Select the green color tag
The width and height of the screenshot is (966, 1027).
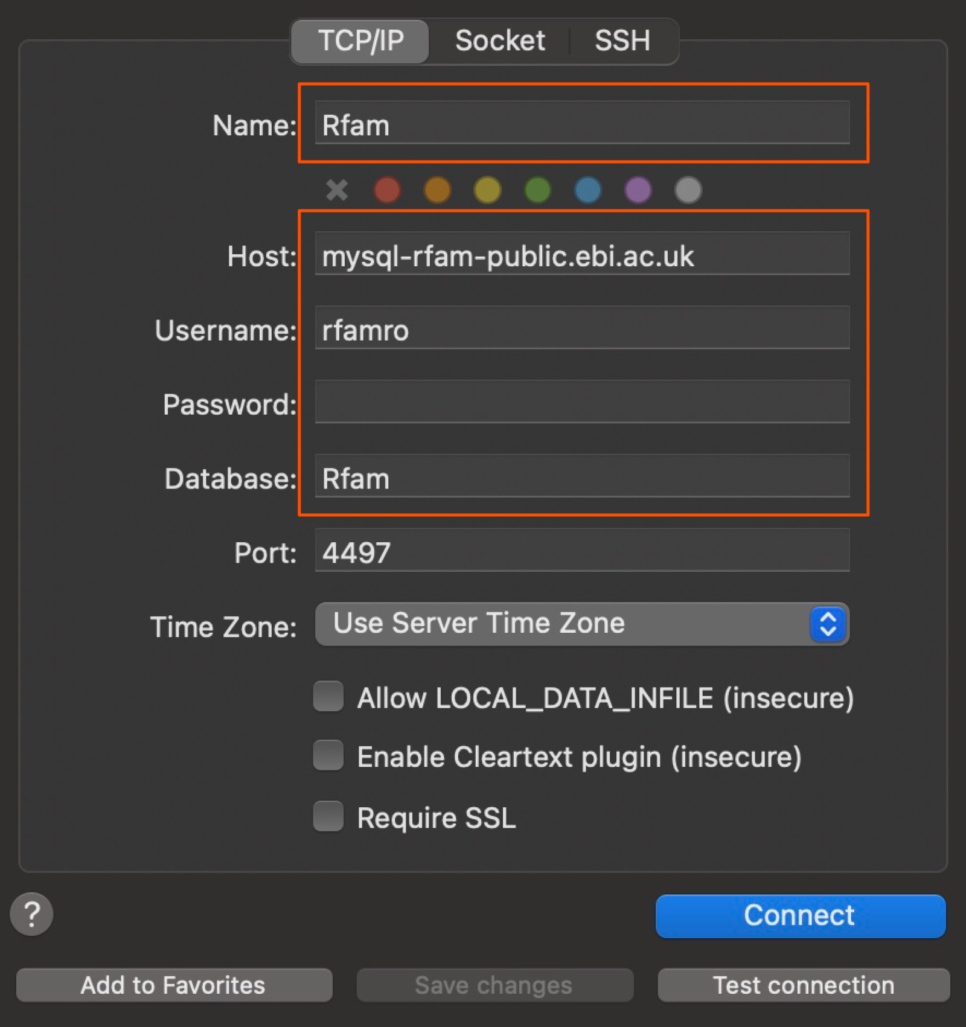pos(537,190)
